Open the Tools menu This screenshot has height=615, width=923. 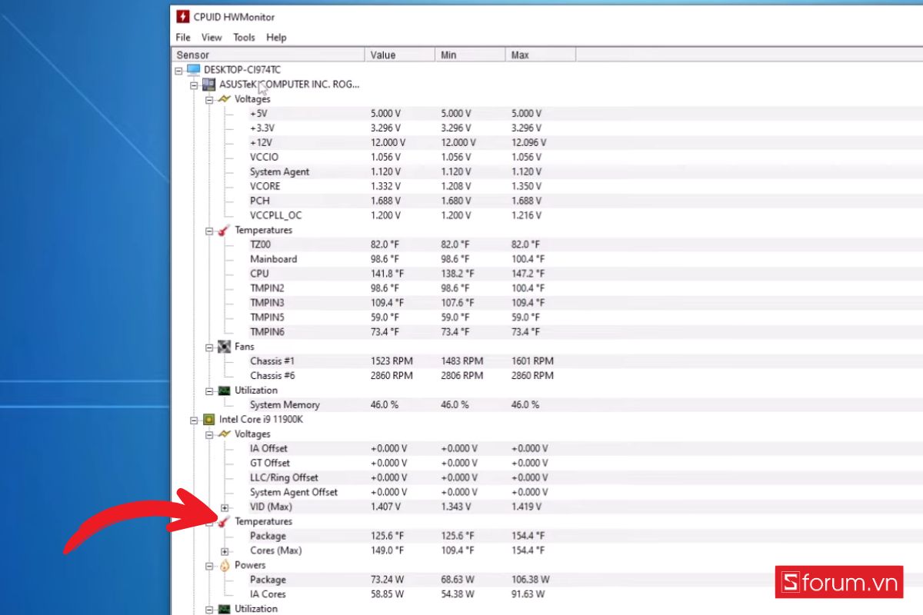(x=244, y=37)
